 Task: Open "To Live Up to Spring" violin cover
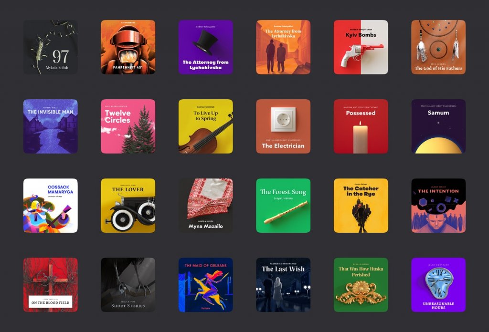tap(205, 125)
